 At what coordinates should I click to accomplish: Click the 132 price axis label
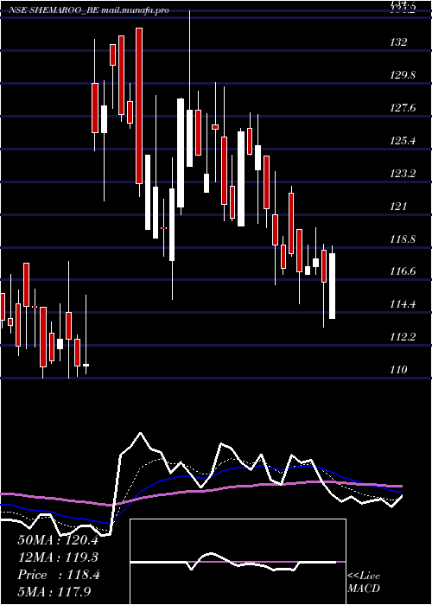398,42
